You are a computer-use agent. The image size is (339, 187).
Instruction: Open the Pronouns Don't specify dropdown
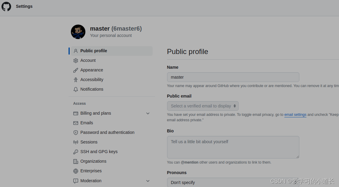(233, 182)
